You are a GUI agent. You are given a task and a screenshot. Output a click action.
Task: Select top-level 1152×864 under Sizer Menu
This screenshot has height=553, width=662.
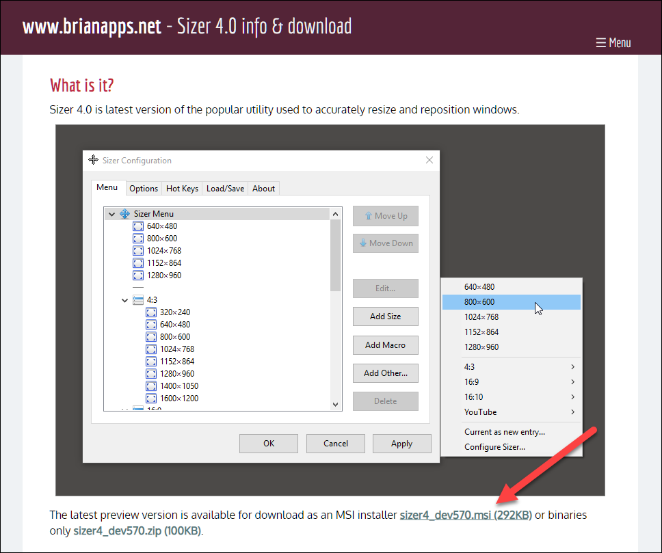point(164,263)
